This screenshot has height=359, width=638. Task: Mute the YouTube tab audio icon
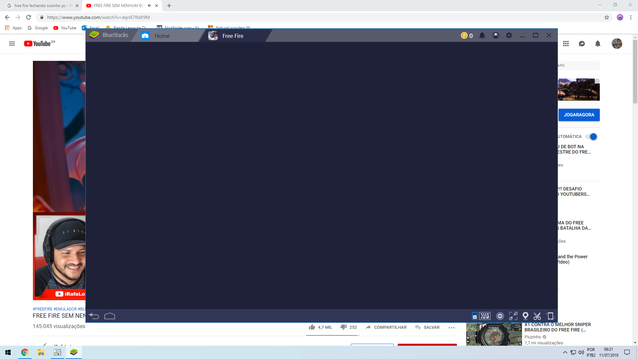click(x=149, y=6)
